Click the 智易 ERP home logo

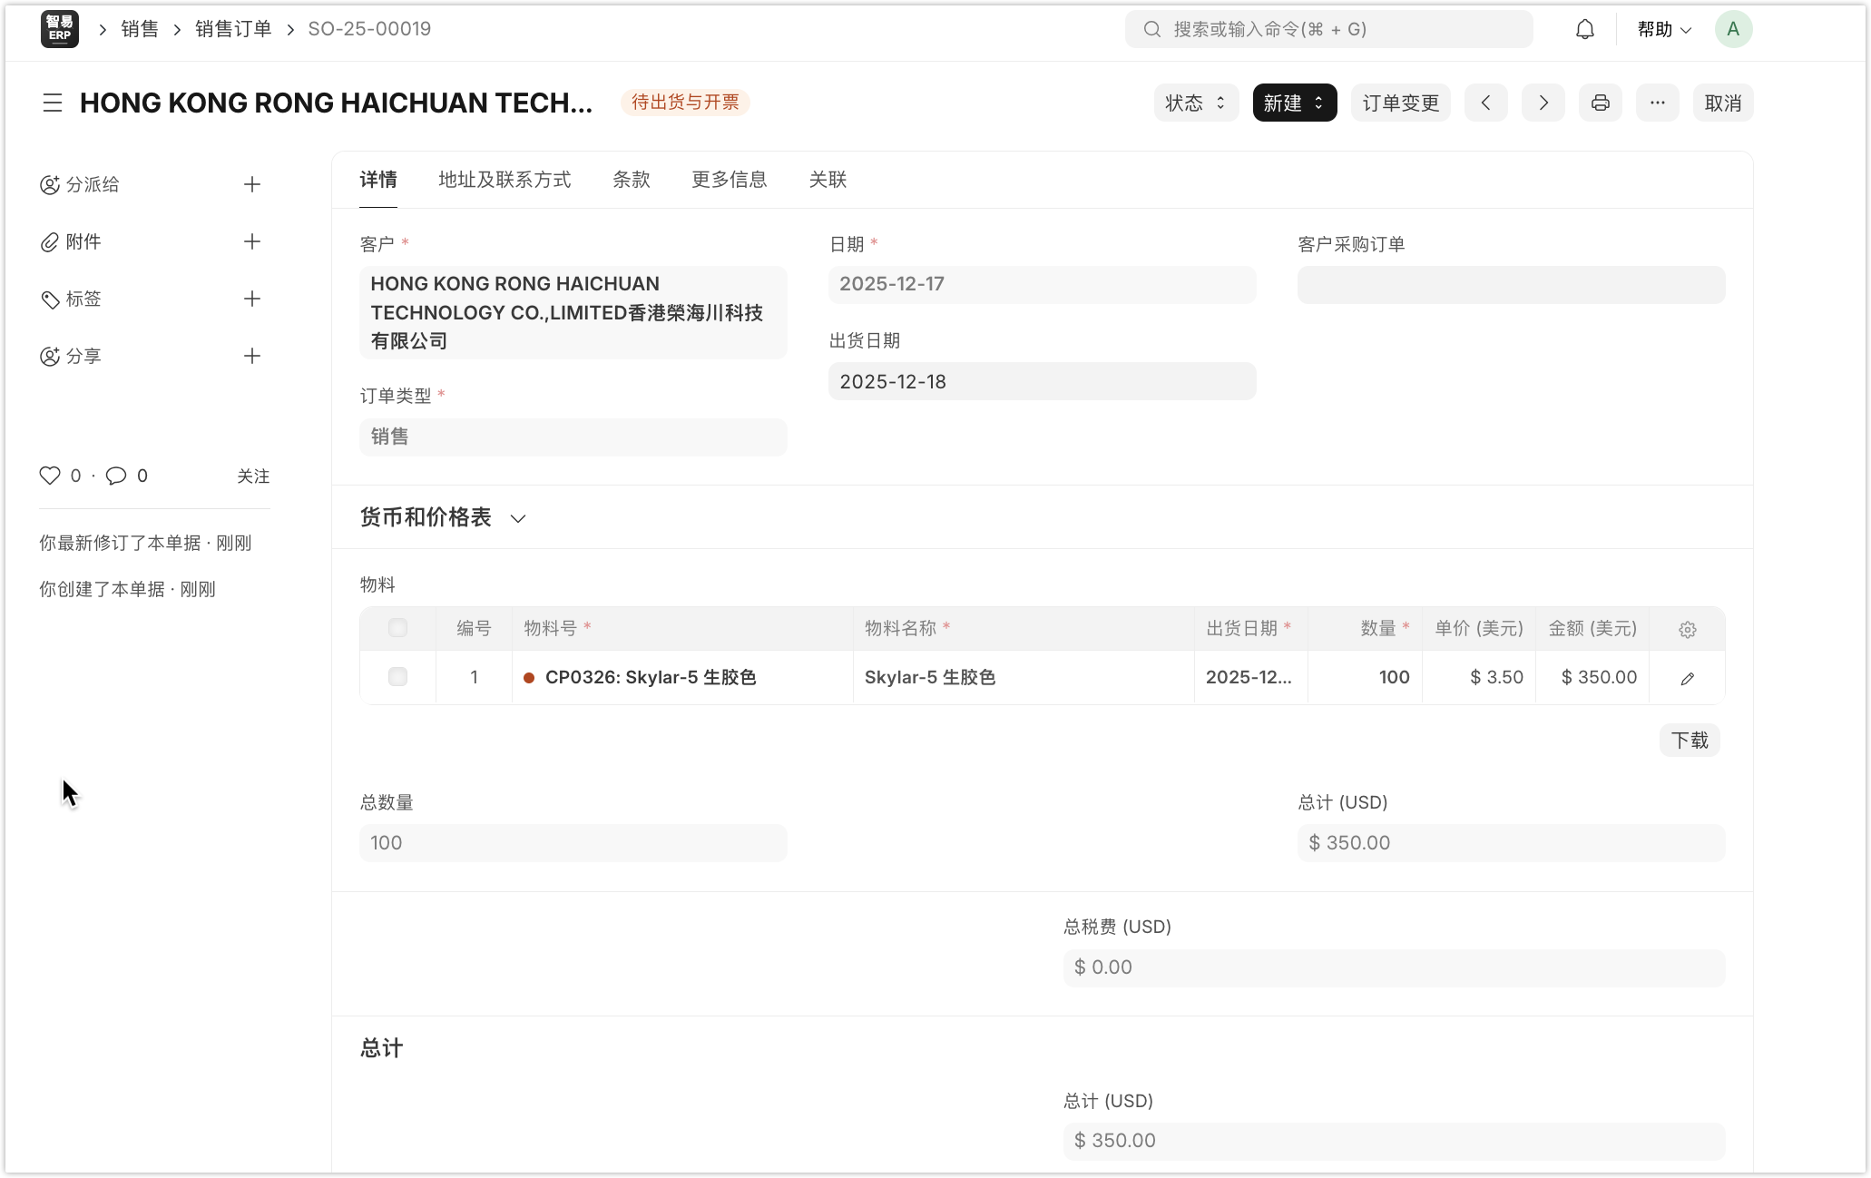[60, 29]
